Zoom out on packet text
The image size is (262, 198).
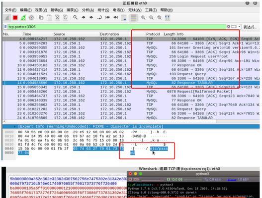151,17
